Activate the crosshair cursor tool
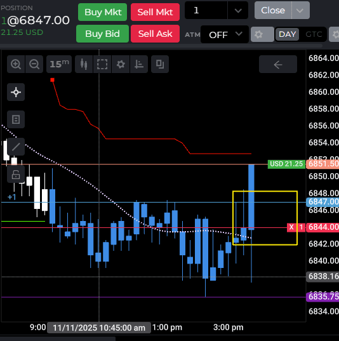 [16, 92]
